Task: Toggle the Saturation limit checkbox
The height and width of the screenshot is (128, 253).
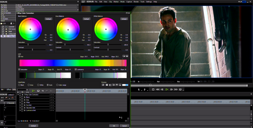Action: [x=19, y=70]
